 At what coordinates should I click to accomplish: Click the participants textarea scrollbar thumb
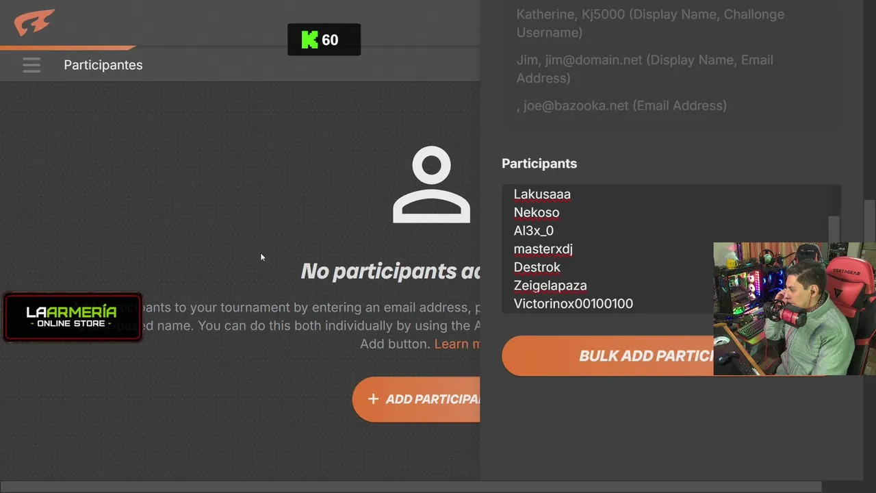[x=834, y=230]
